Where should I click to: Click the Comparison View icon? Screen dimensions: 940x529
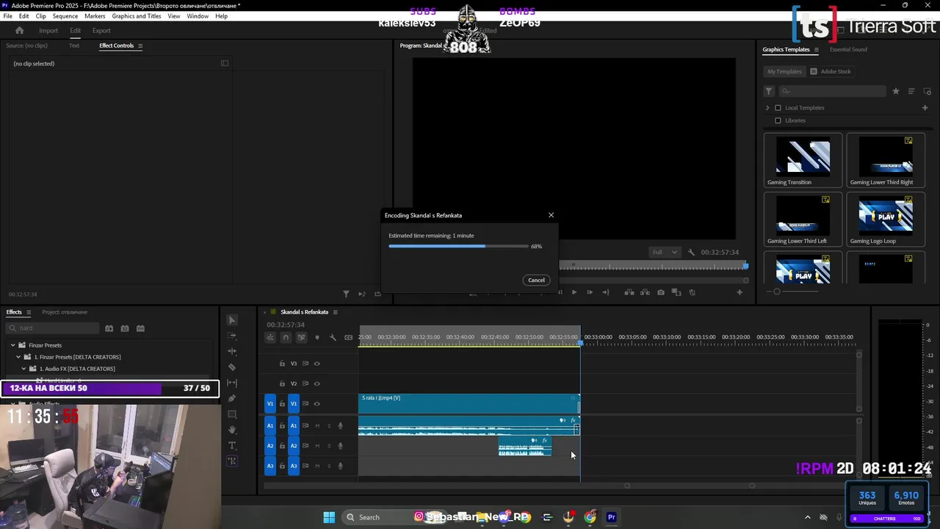point(676,292)
